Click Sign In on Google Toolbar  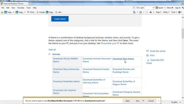click(x=178, y=8)
